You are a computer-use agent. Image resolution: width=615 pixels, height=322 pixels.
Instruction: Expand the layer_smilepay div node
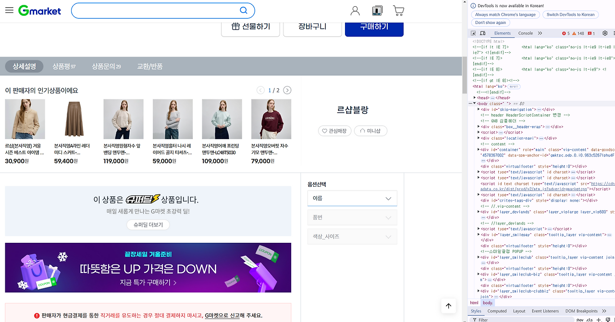[479, 235]
